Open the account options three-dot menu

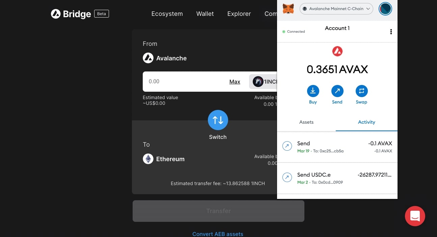point(391,32)
